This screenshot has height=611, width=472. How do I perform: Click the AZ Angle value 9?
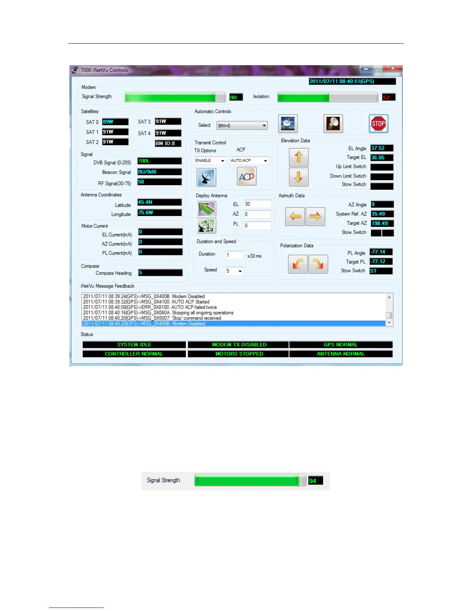coord(382,204)
